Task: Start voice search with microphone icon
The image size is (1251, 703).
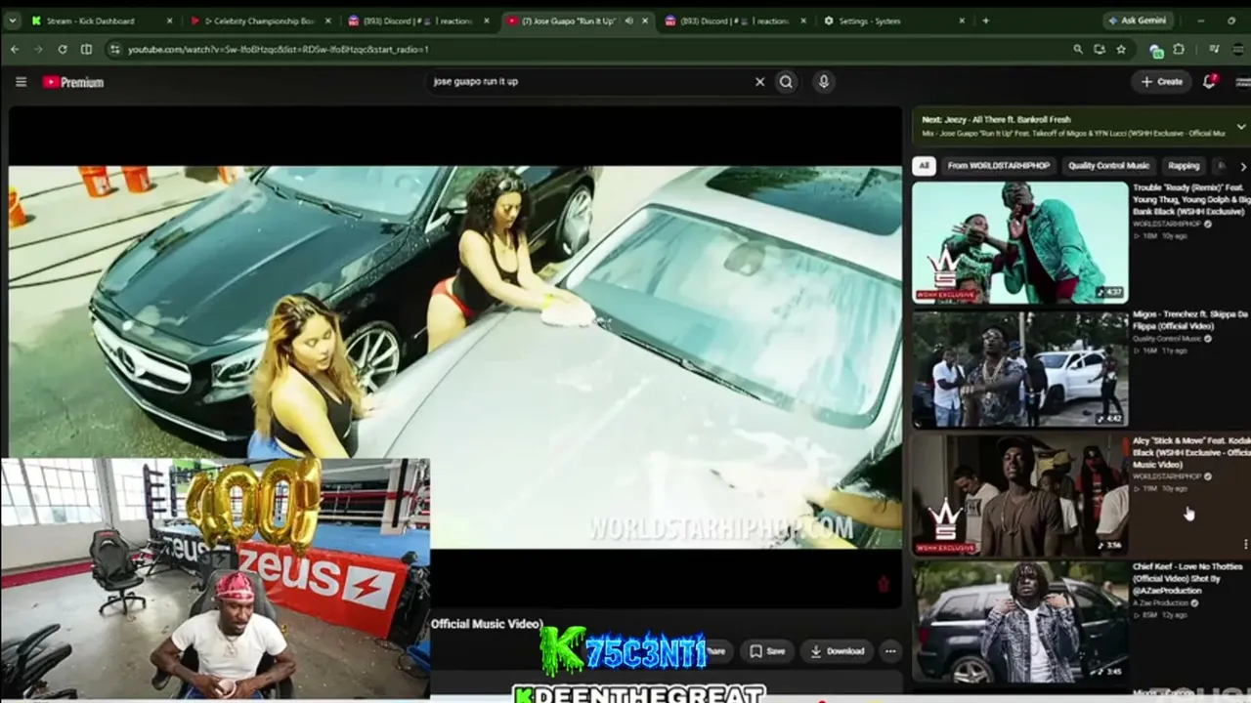Action: tap(824, 82)
